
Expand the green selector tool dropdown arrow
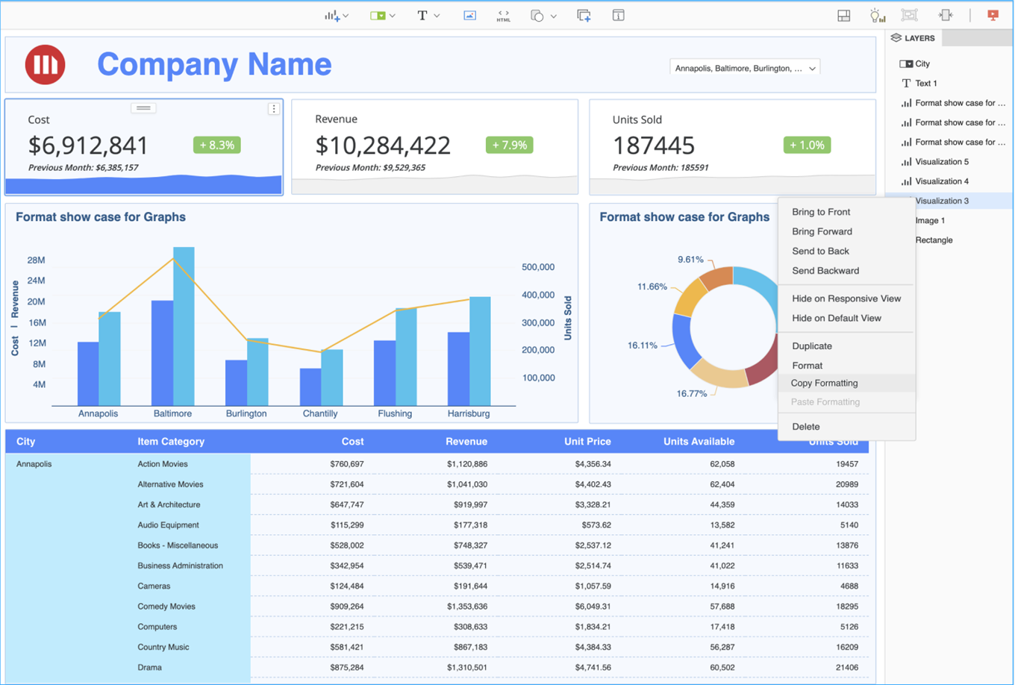(x=392, y=16)
